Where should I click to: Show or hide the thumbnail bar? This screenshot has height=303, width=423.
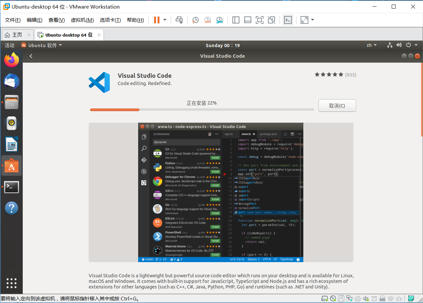coord(248,20)
